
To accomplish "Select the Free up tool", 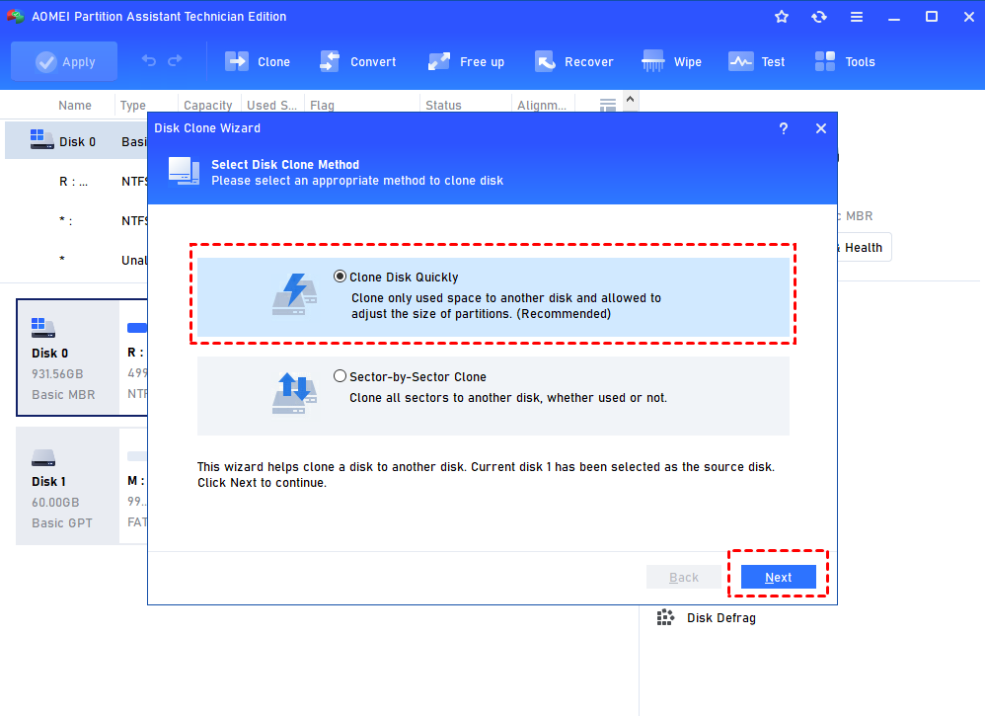I will click(x=466, y=61).
